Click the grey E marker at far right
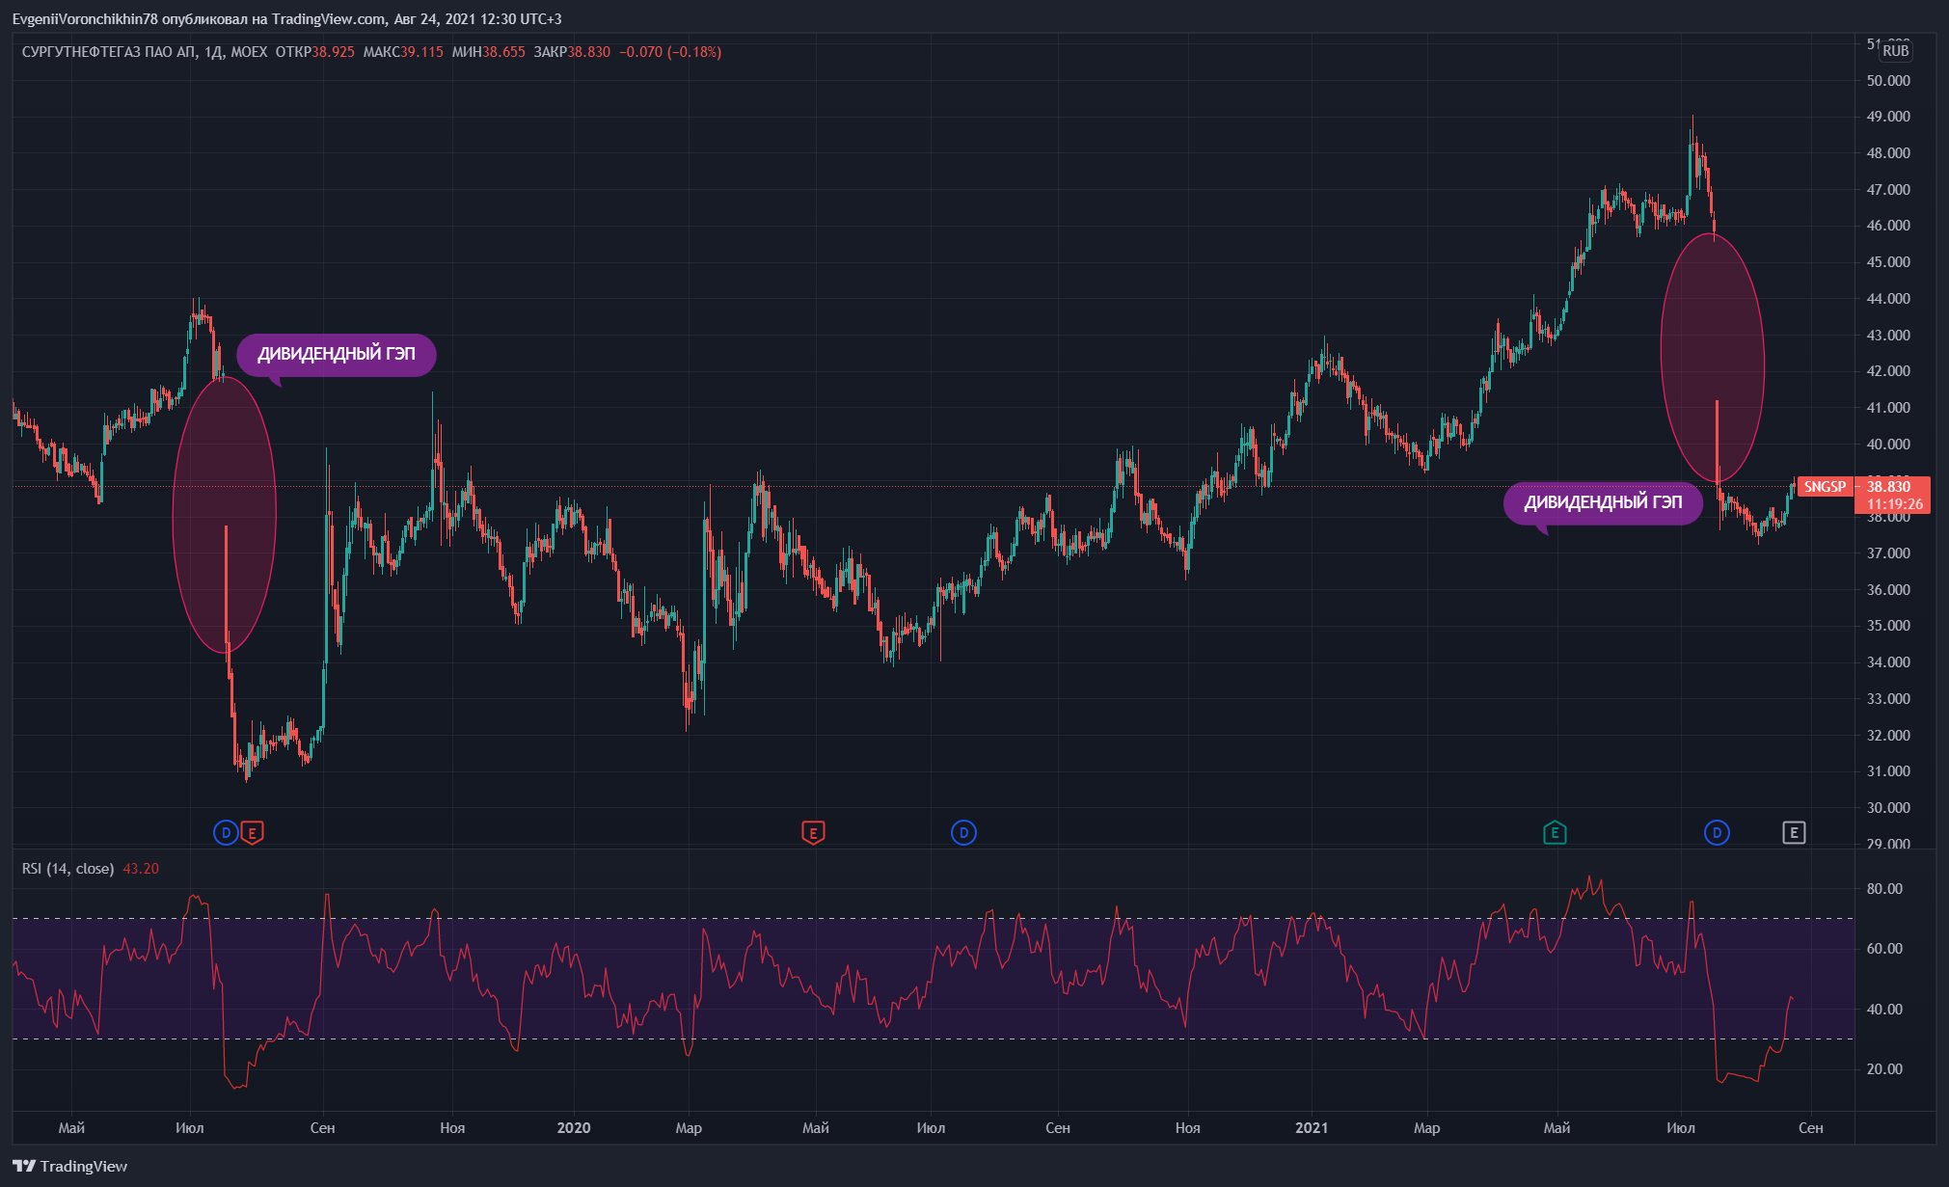 [1794, 832]
